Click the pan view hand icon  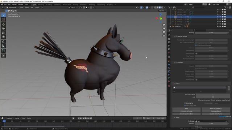point(164,29)
